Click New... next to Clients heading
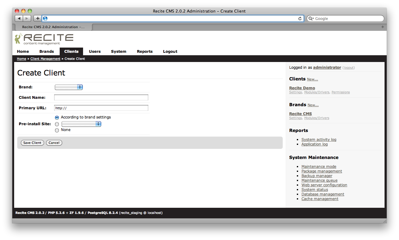This screenshot has width=399, height=240. tap(313, 79)
